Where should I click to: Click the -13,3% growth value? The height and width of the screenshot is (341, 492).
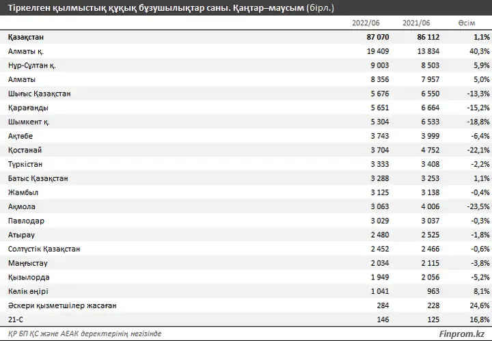(x=478, y=94)
